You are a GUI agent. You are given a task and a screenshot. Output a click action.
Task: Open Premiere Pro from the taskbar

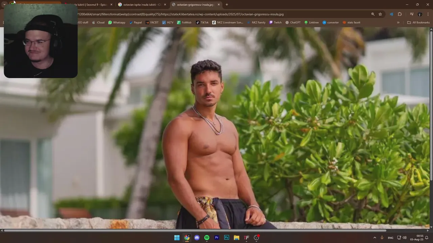[217, 238]
